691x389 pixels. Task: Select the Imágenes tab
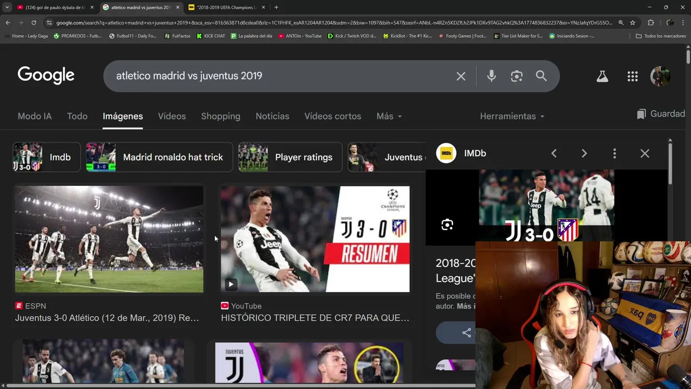coord(123,116)
